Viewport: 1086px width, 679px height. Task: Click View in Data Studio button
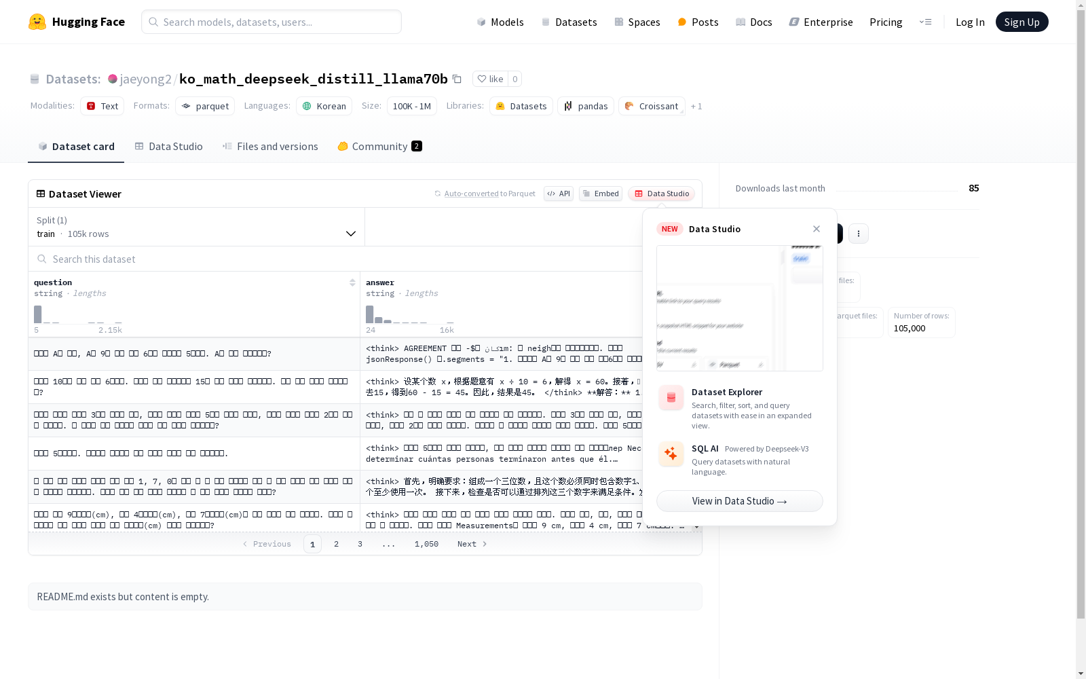click(740, 501)
